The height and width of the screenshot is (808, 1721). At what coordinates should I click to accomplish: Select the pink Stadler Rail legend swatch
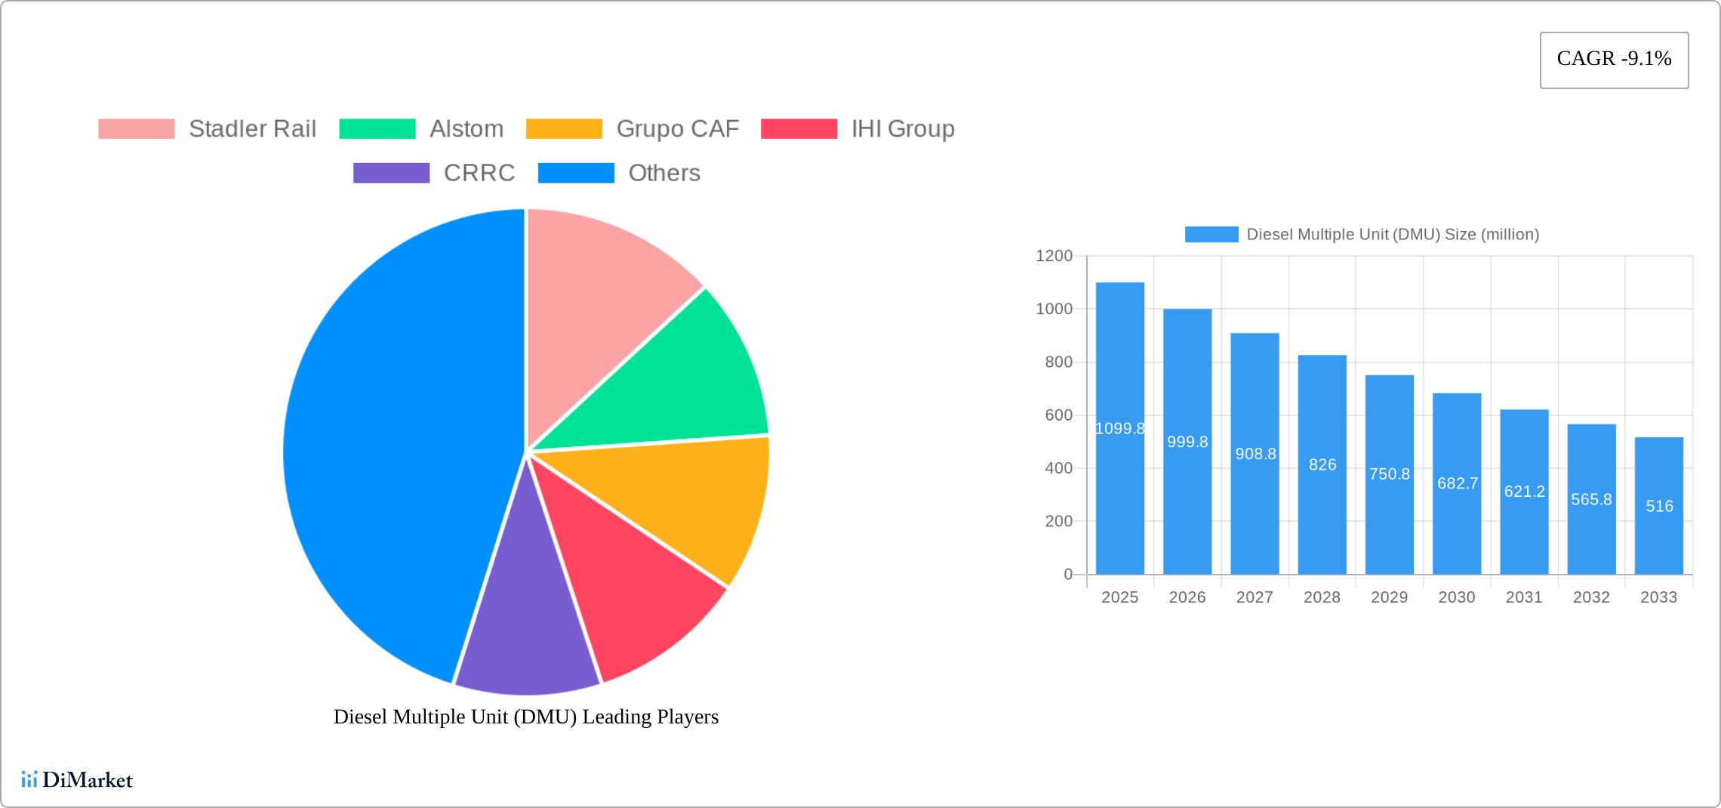point(137,128)
